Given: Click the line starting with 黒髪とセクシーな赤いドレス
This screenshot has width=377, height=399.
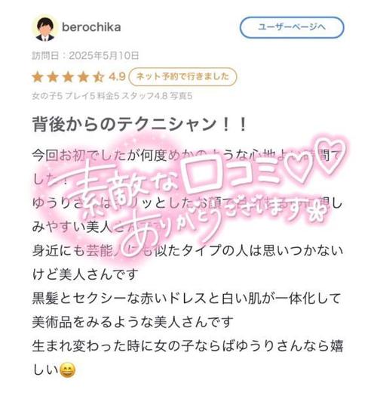Looking at the screenshot, I should click(x=186, y=298).
